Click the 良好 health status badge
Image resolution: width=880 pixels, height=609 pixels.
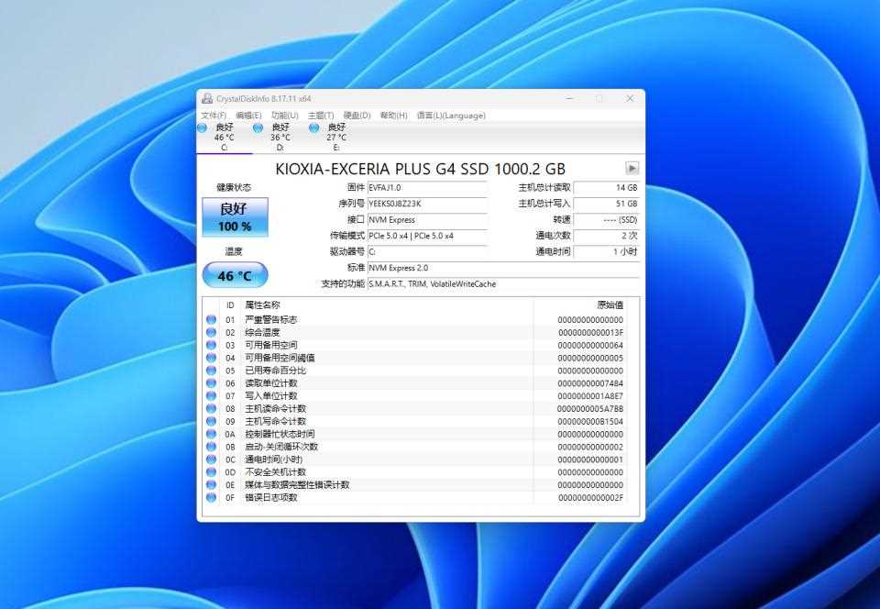pos(235,216)
